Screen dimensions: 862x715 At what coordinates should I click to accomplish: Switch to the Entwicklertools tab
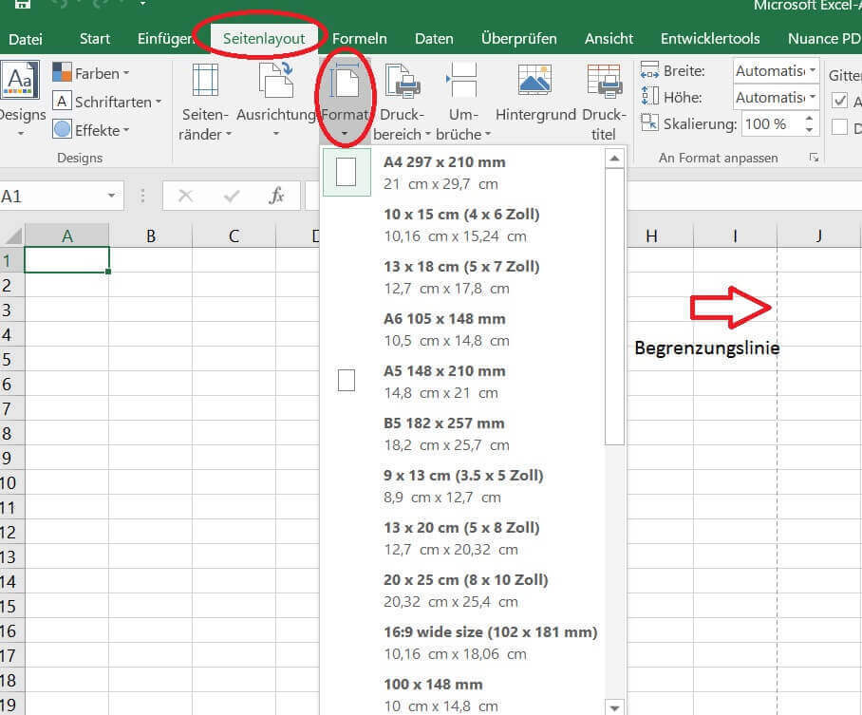(710, 39)
